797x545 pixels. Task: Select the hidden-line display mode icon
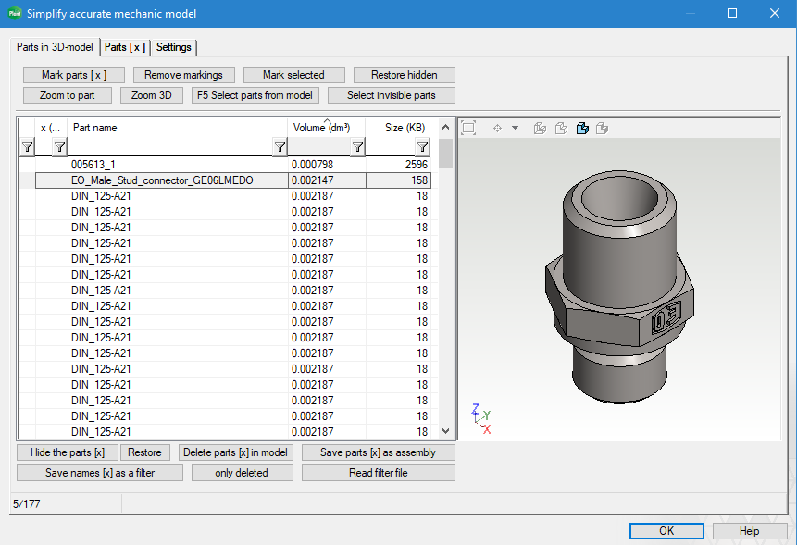click(x=561, y=128)
